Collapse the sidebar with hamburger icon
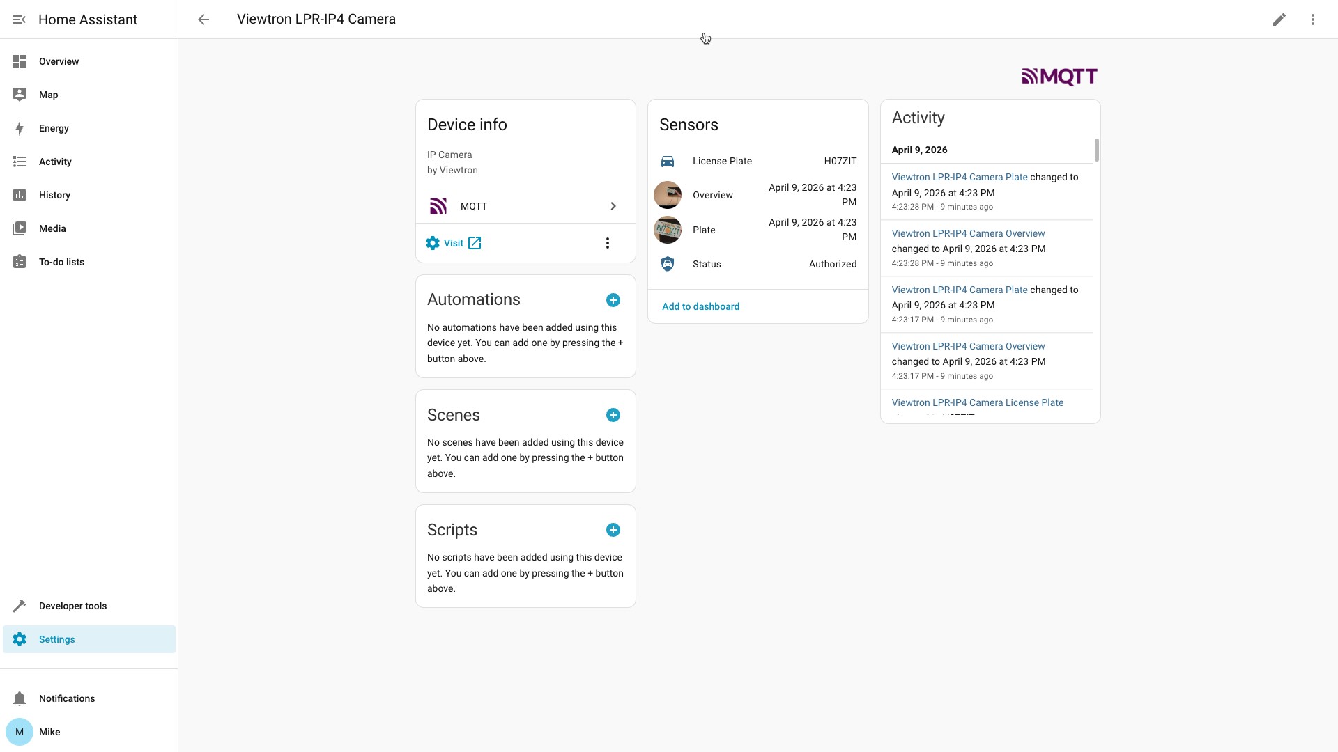The height and width of the screenshot is (752, 1338). 20,19
